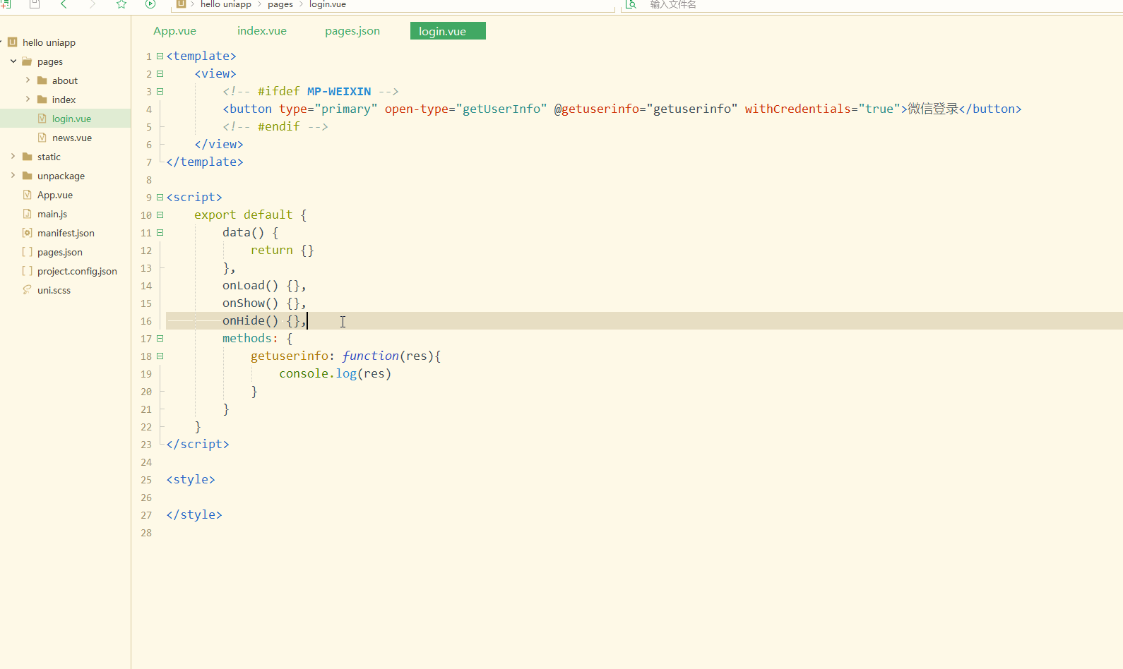
Task: Fold the getuserinfo function on line 18
Action: pyautogui.click(x=160, y=356)
